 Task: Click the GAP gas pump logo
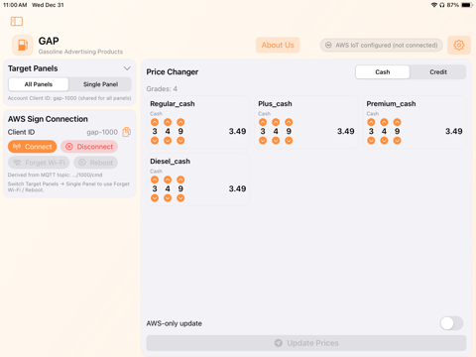pos(23,45)
